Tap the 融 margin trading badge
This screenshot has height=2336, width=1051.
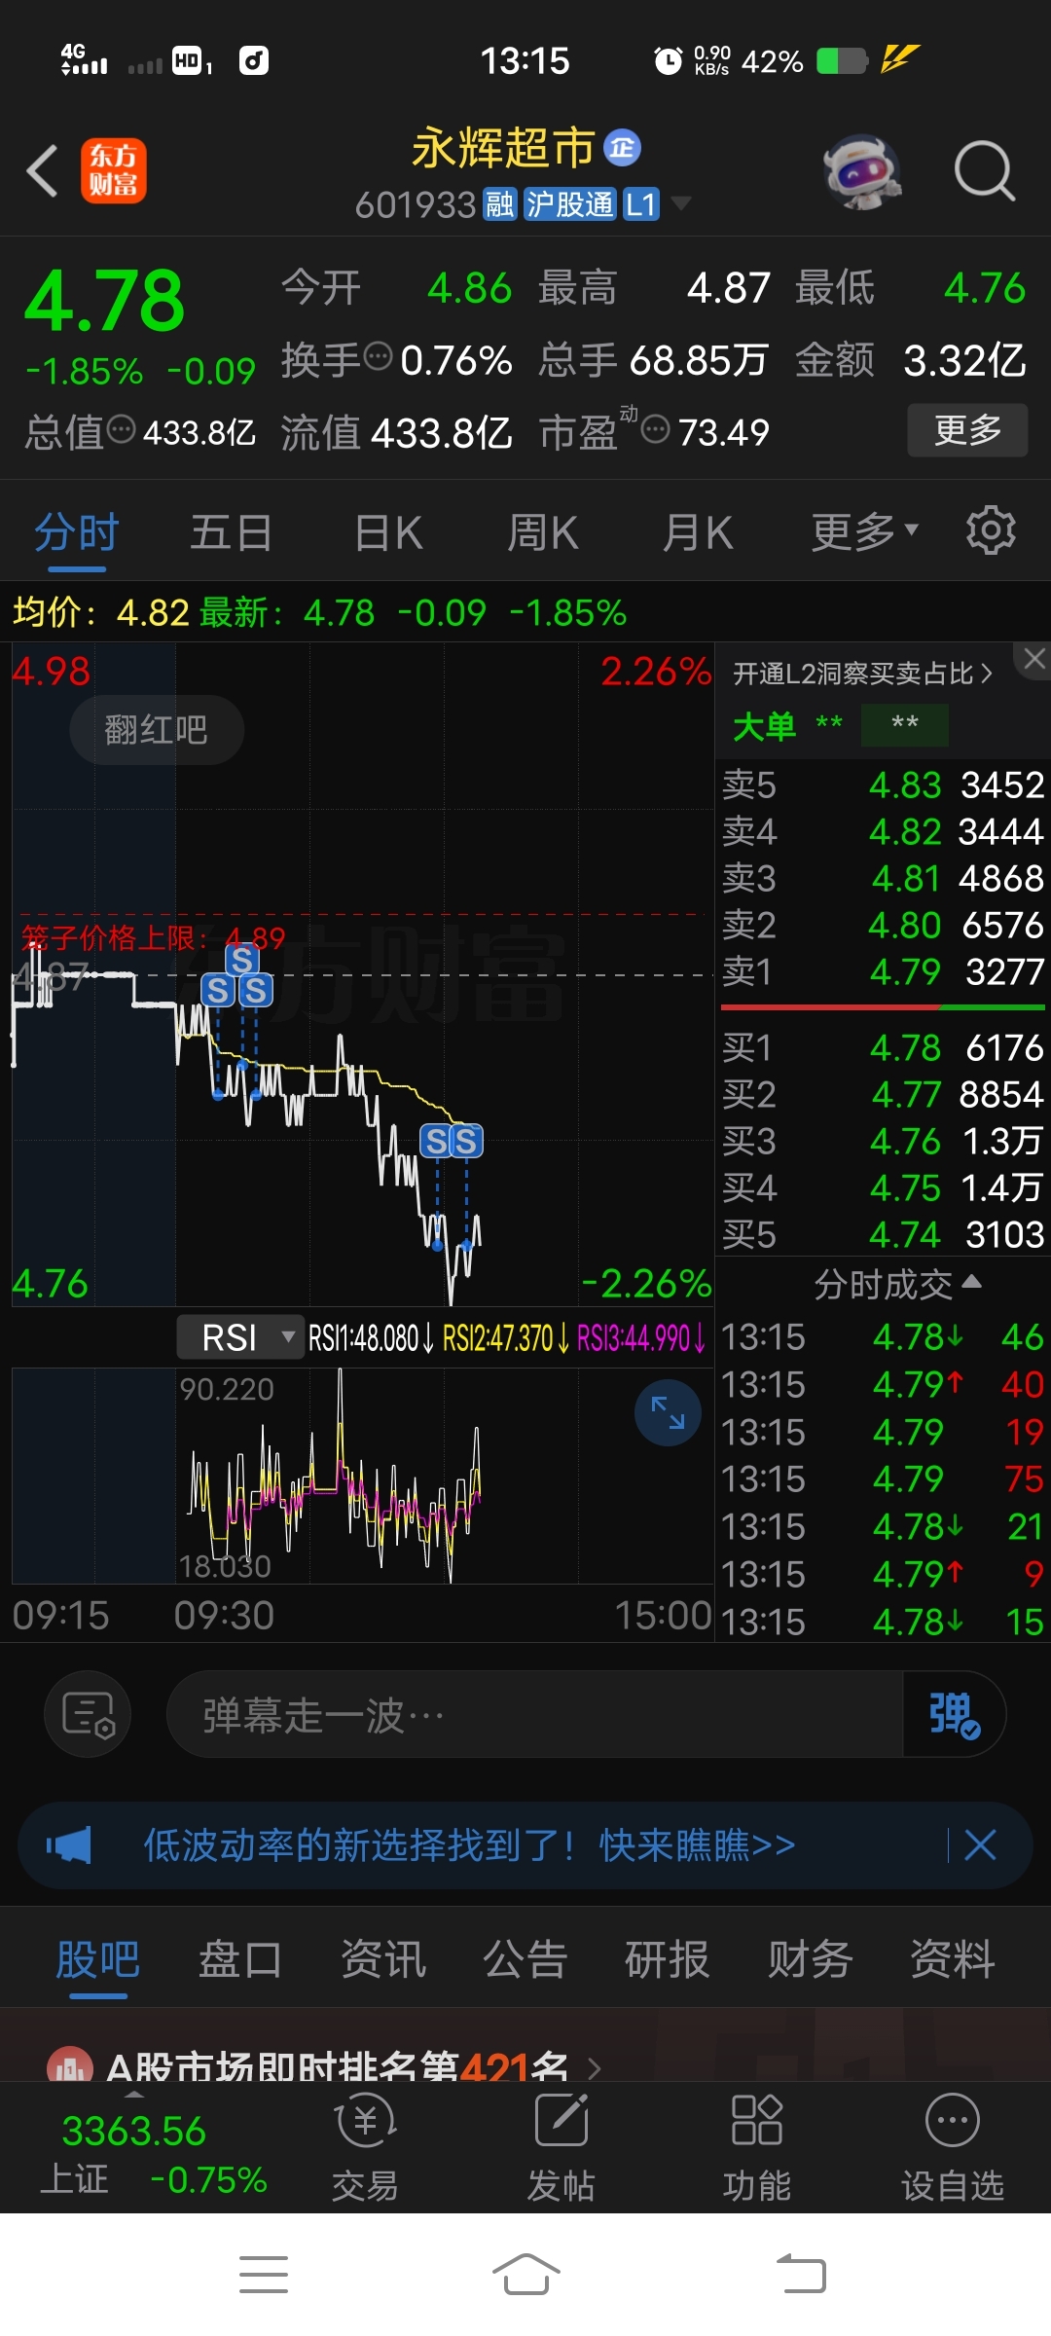(x=500, y=204)
